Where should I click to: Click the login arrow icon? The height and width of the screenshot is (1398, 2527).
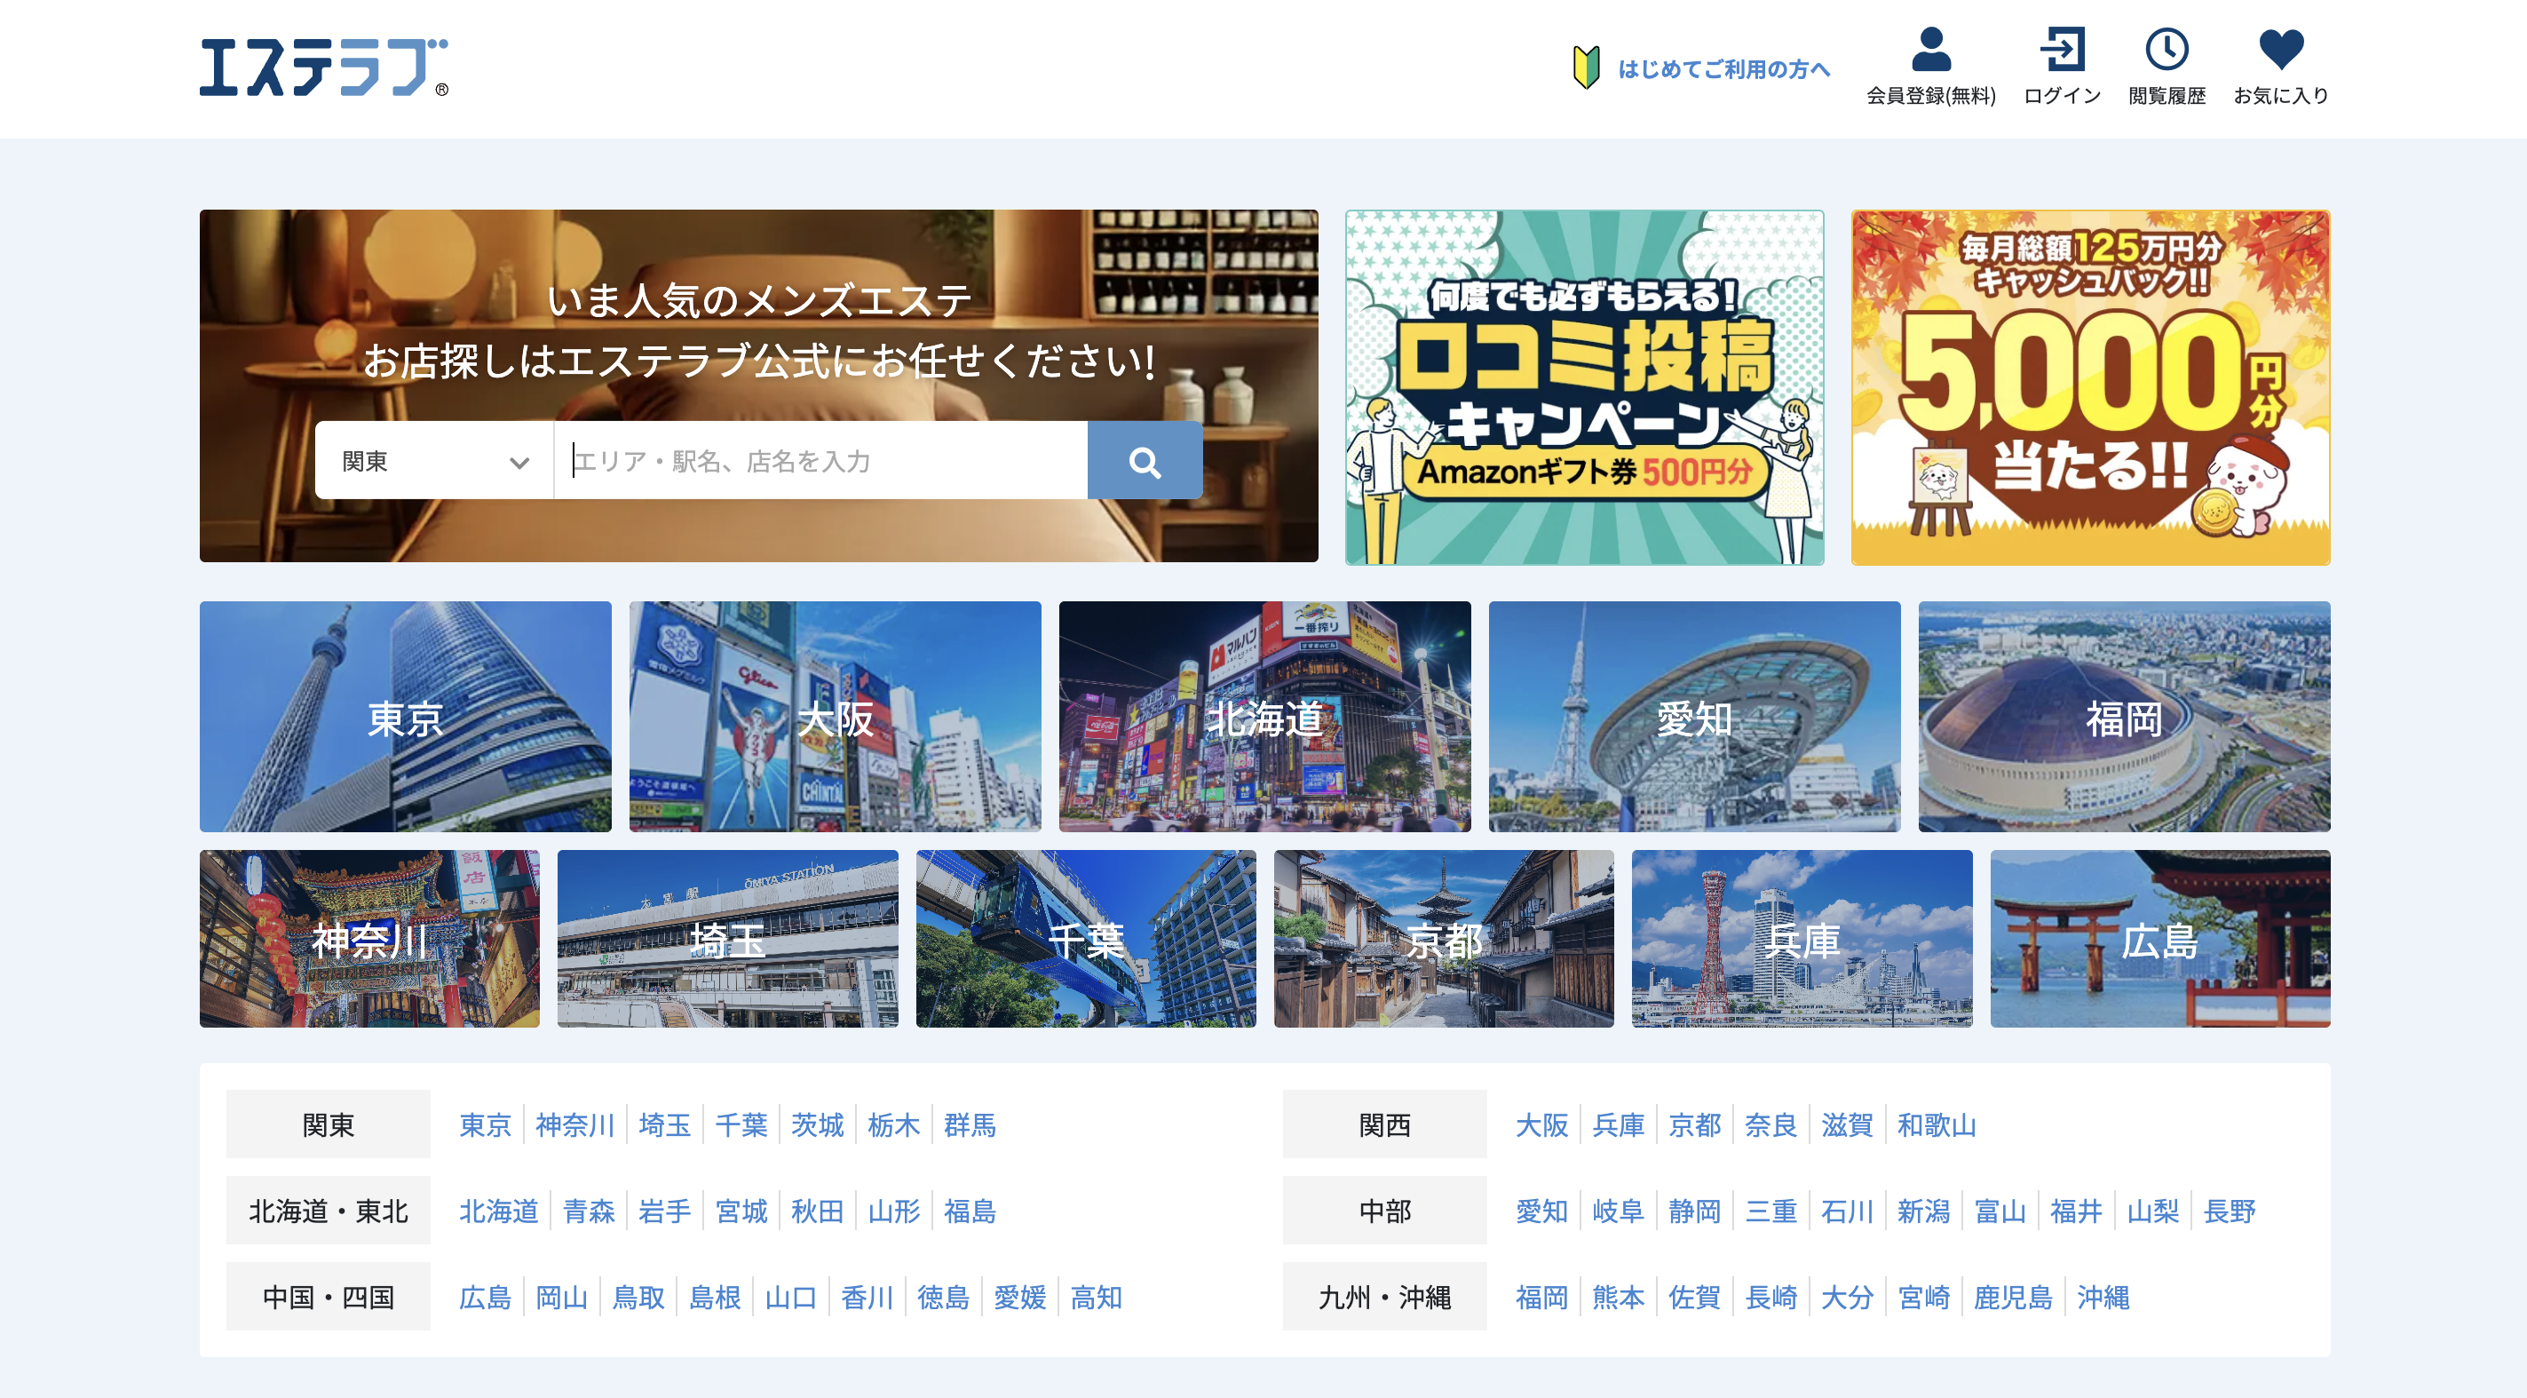2061,49
